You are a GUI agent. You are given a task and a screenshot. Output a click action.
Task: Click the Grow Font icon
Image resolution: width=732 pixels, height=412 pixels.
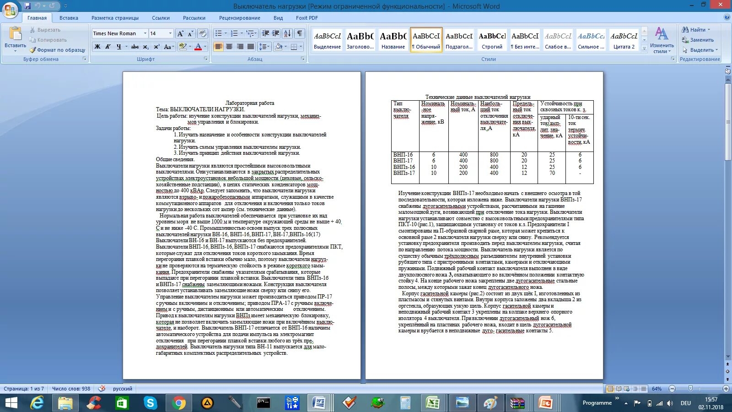coord(180,33)
